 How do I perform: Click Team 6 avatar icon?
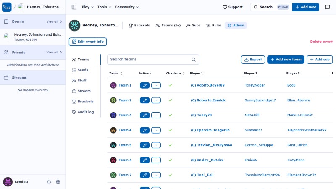(x=113, y=160)
